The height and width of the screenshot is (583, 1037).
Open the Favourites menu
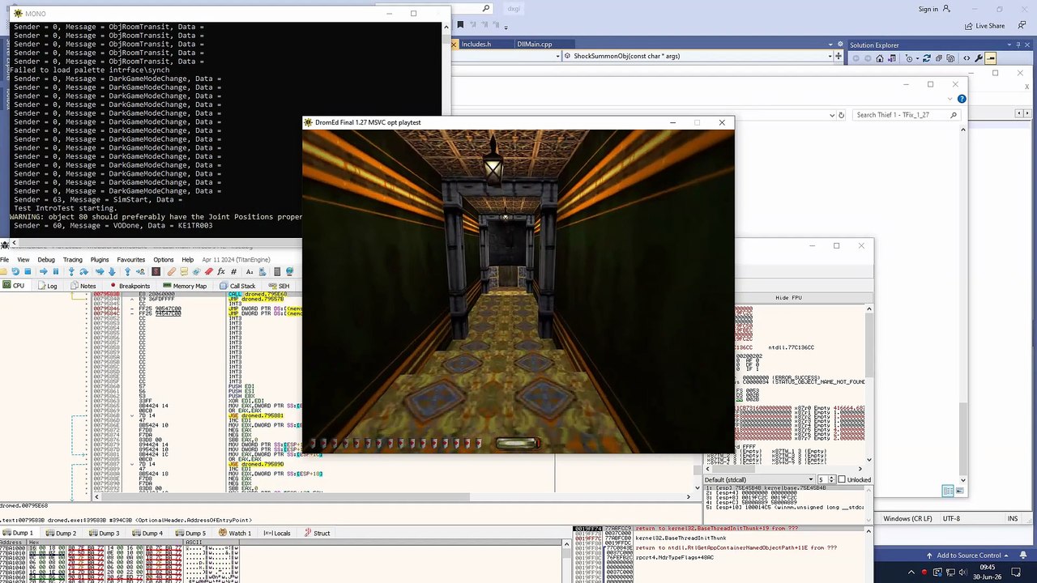pos(131,260)
